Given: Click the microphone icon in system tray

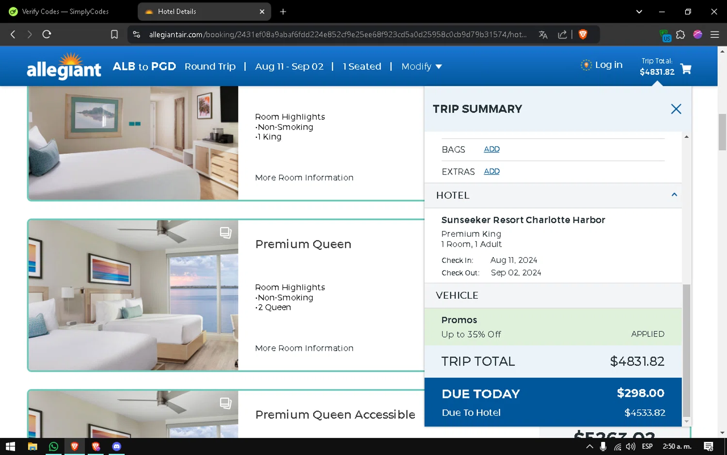Looking at the screenshot, I should pos(603,446).
